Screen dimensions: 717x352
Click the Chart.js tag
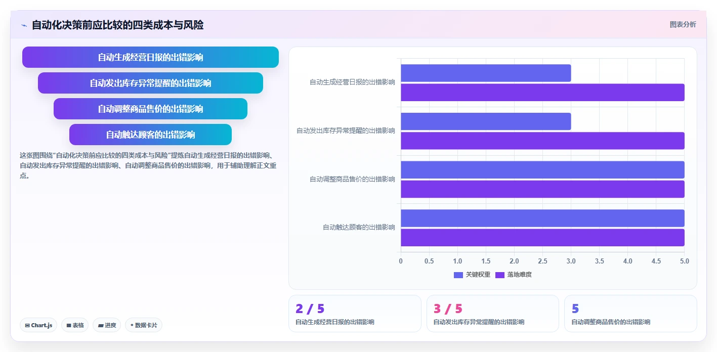(38, 325)
